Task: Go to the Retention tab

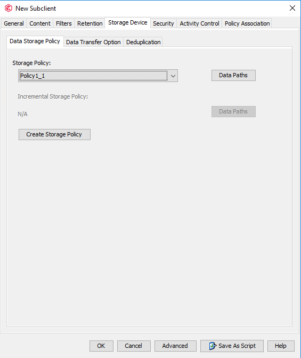Action: (x=90, y=23)
